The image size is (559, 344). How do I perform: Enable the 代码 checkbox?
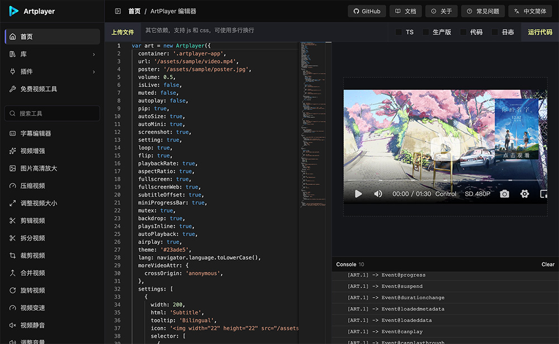(463, 32)
